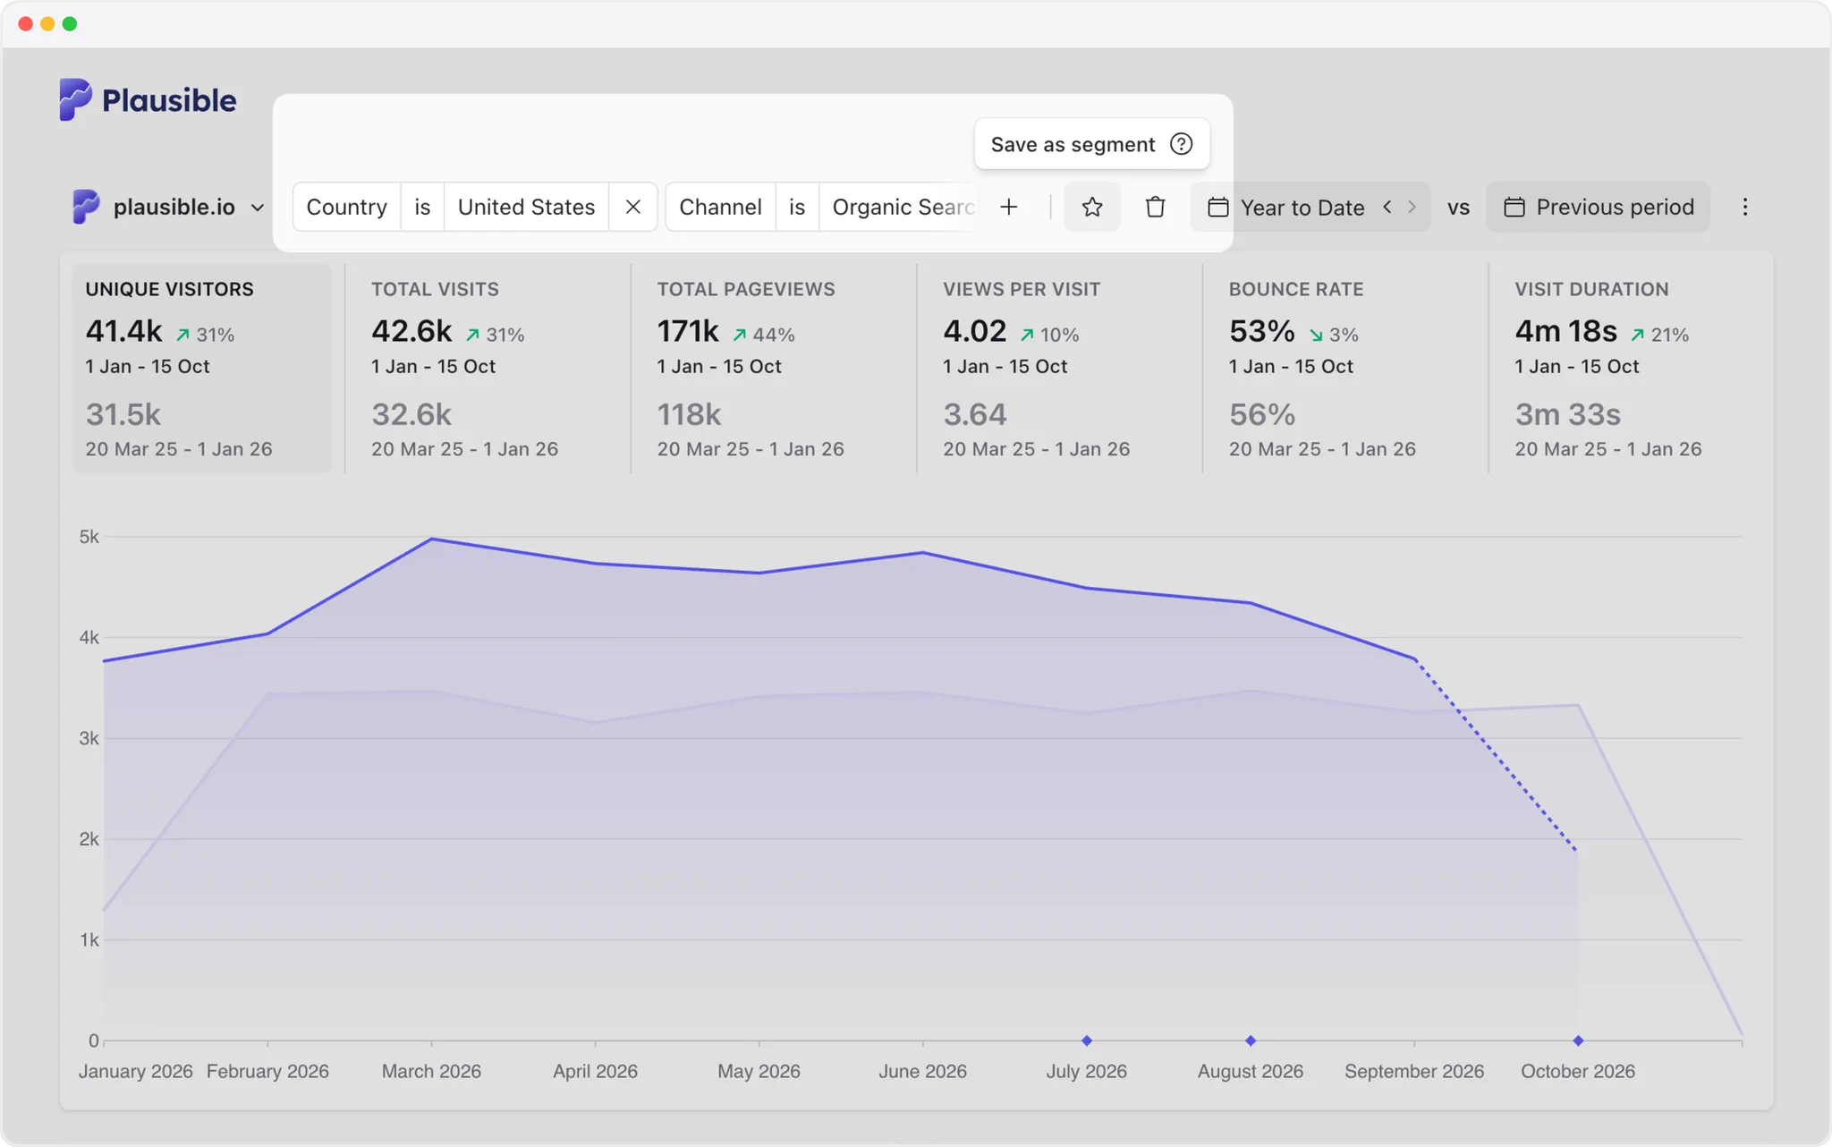Click the August 2026 diamond marker
Screen dimensions: 1832x1147
click(x=1251, y=1041)
